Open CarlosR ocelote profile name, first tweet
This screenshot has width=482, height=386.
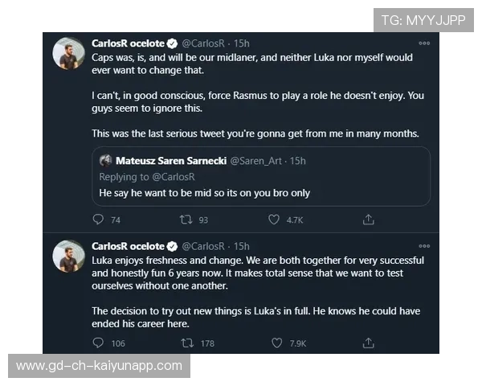pos(129,43)
